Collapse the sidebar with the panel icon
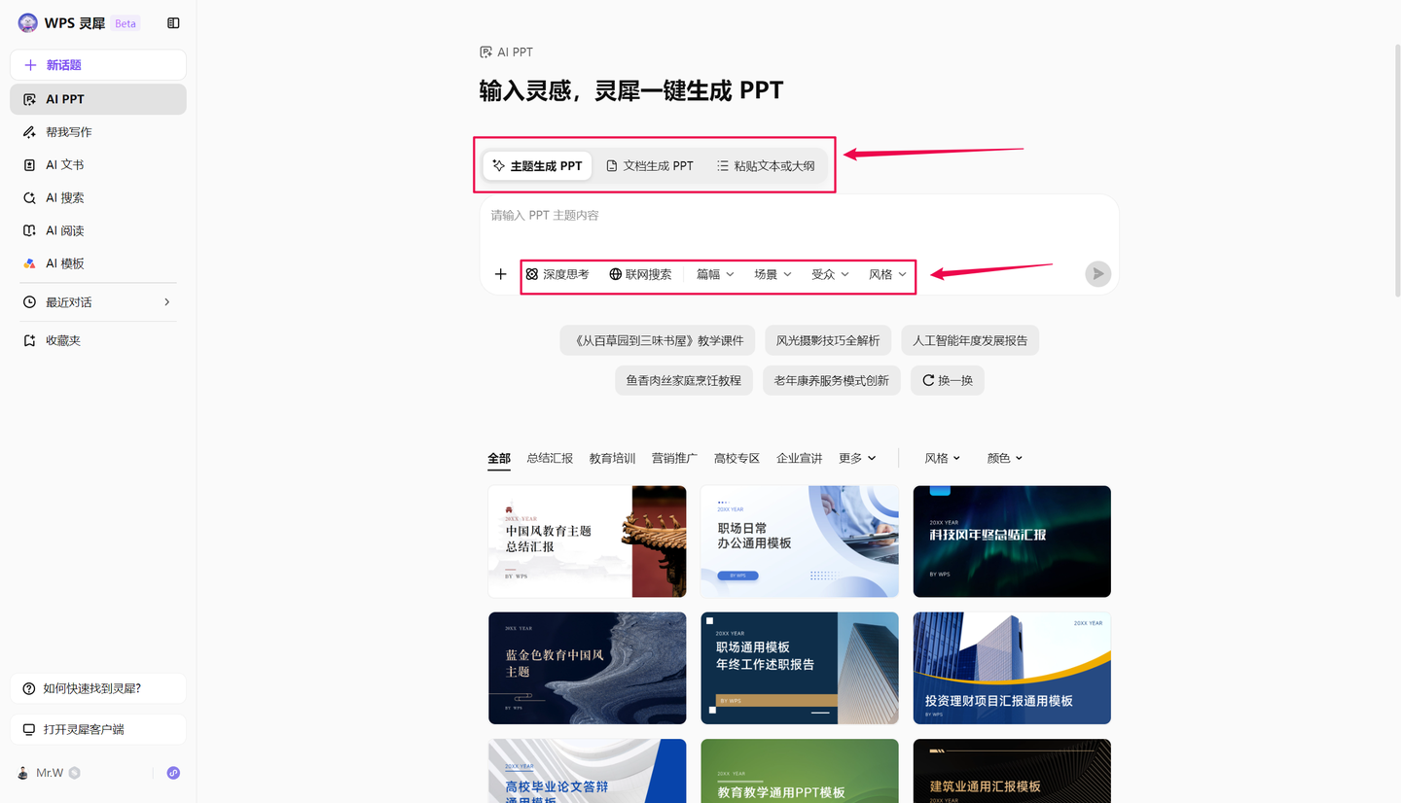Viewport: 1401px width, 803px height. pyautogui.click(x=173, y=23)
